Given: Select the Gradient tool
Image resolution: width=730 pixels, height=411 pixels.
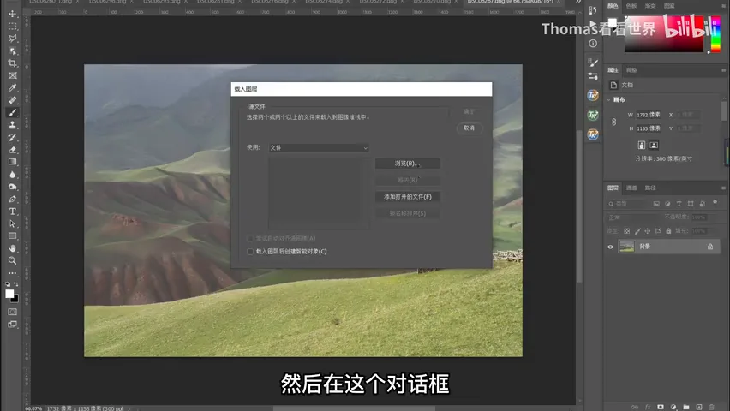Looking at the screenshot, I should 13,162.
